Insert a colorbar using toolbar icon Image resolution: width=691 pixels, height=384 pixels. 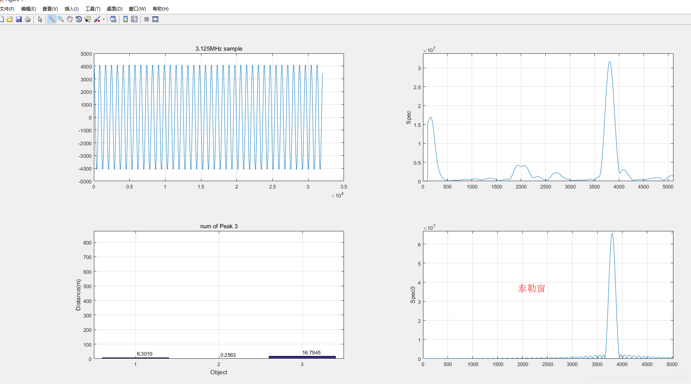click(125, 19)
